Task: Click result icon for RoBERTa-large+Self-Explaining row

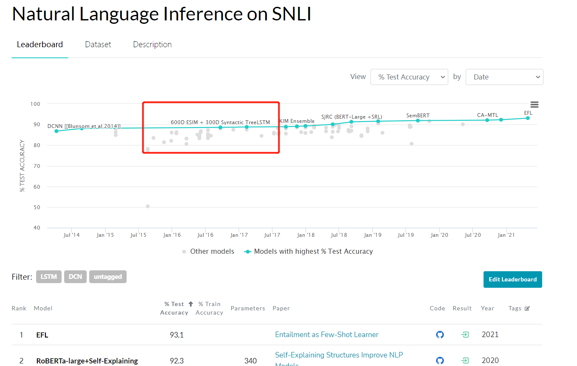Action: [465, 360]
